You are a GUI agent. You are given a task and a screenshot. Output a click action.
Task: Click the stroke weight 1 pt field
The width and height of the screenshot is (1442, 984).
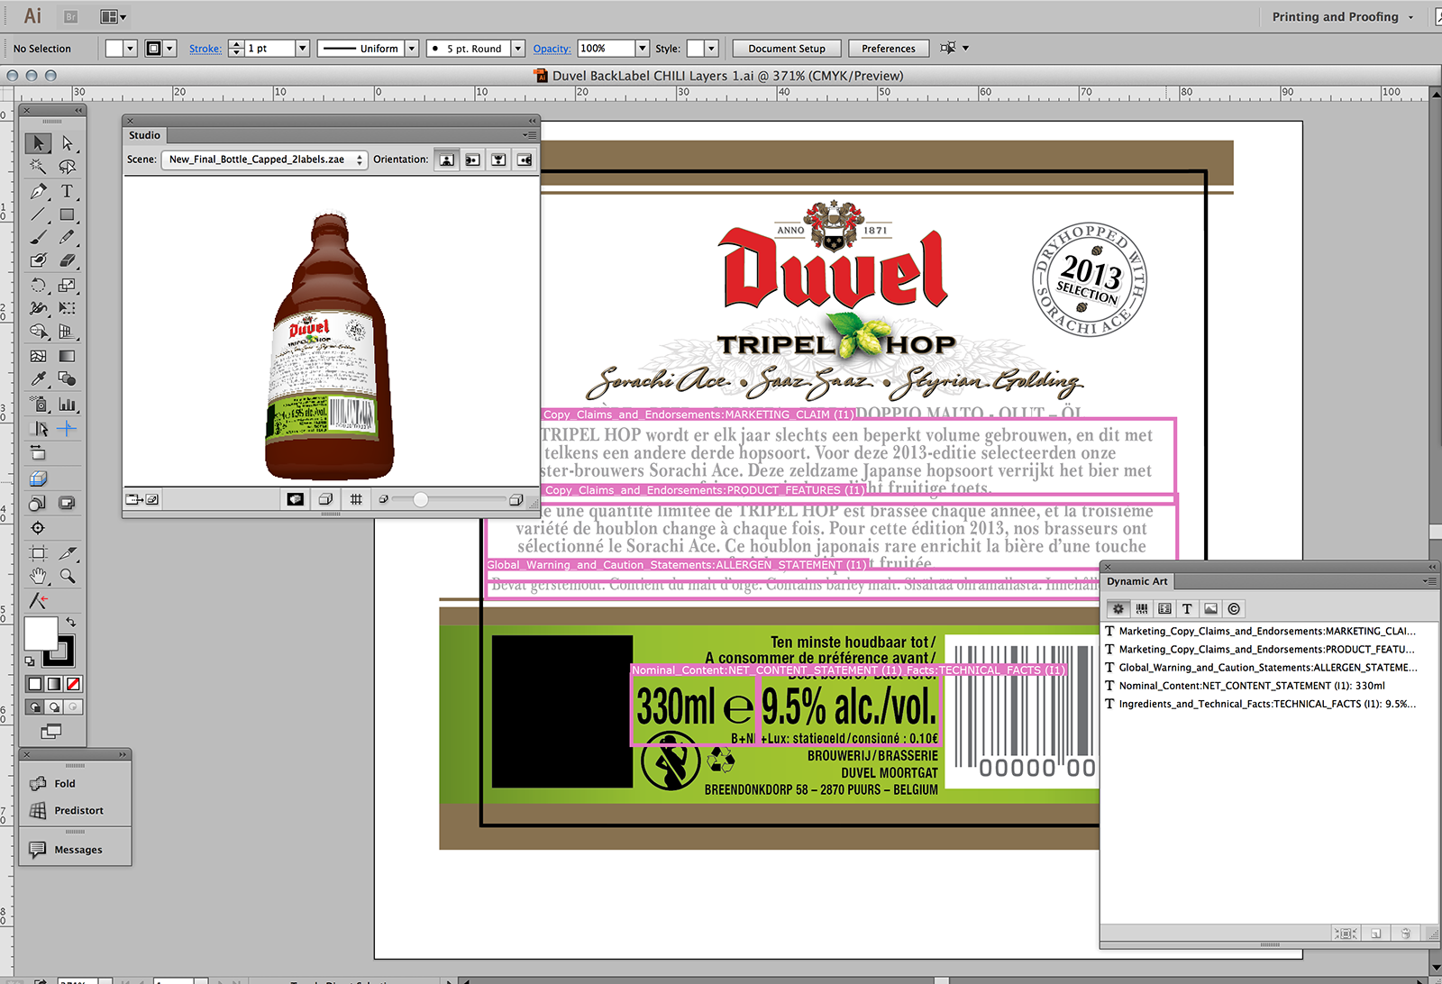(270, 49)
